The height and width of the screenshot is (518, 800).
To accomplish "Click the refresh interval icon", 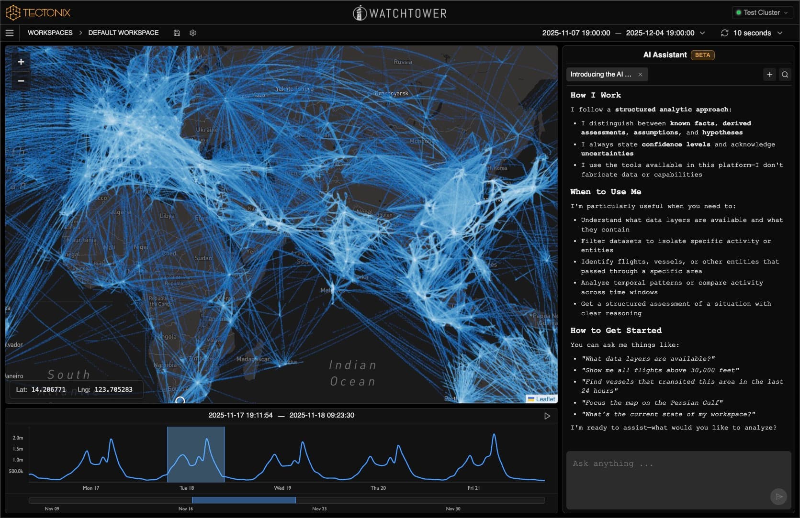I will 724,33.
